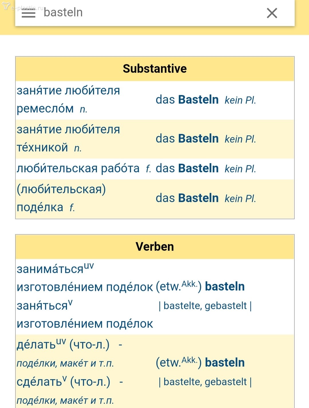Open "заниматься изготовлением поделок" translation
309x408 pixels.
pos(85,278)
